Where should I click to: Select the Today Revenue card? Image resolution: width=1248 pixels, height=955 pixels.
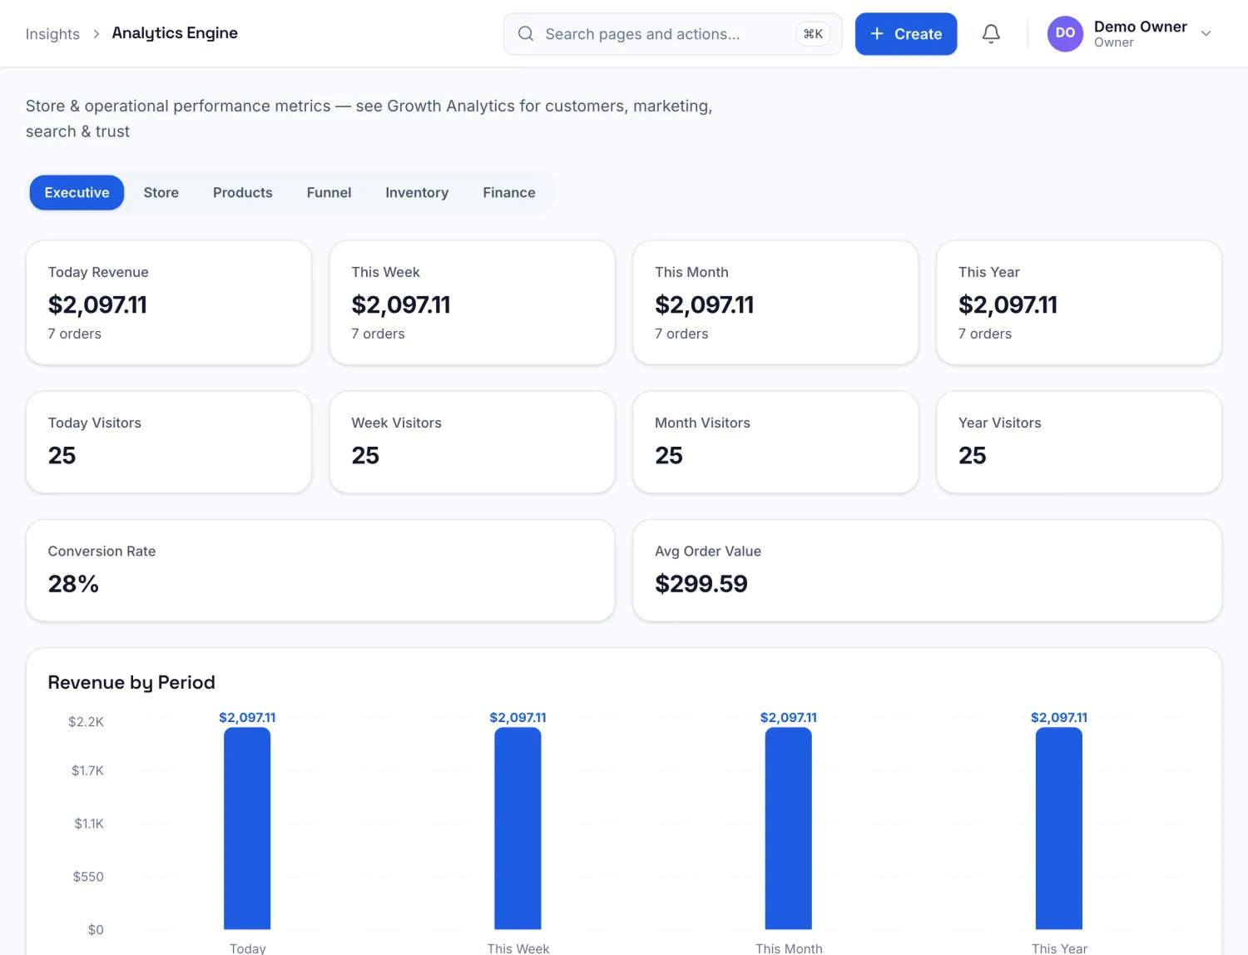pos(169,303)
